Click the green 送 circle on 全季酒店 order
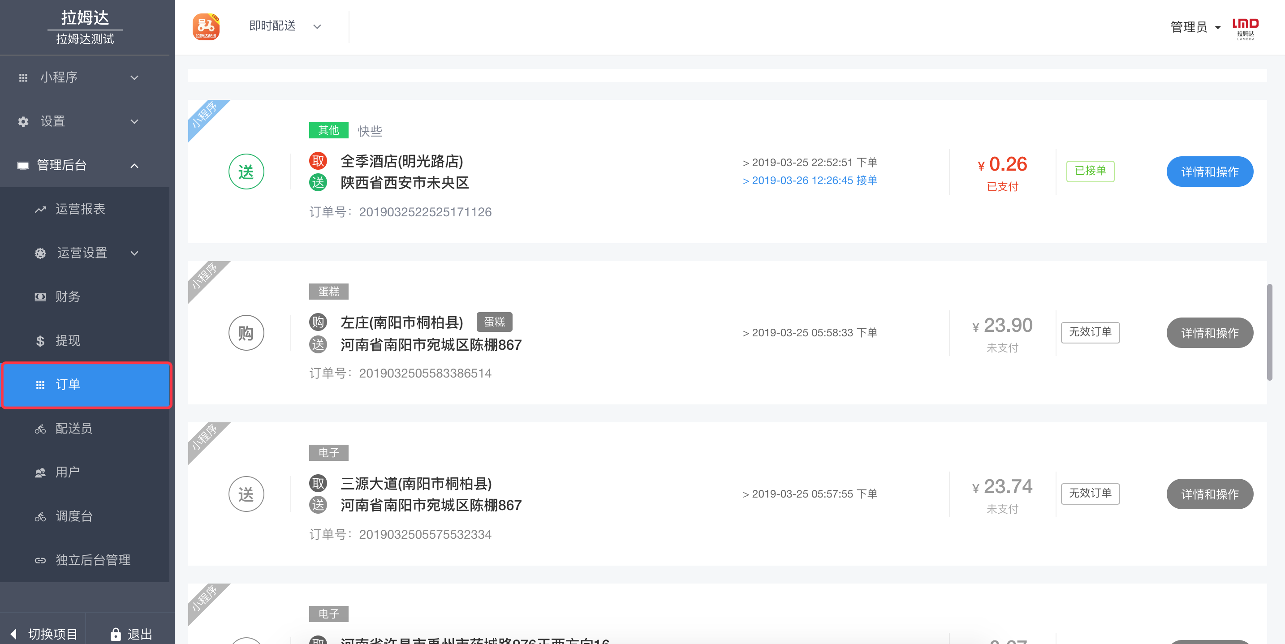1285x644 pixels. (246, 172)
